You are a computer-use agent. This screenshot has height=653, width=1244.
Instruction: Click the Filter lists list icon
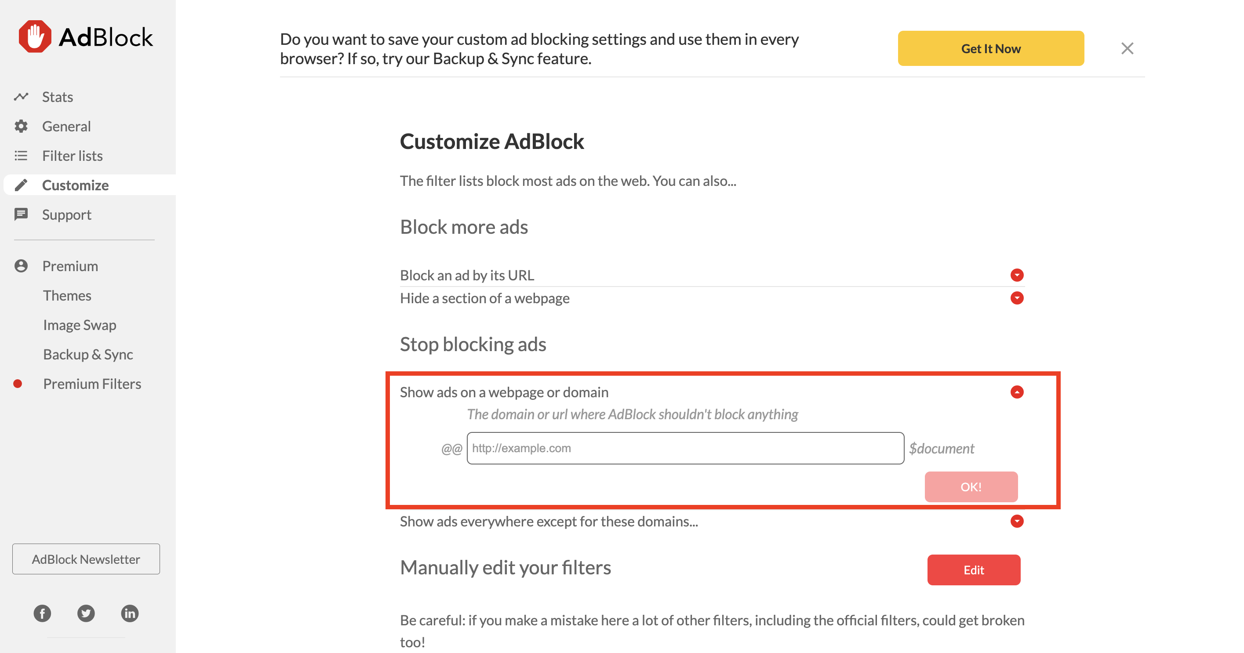coord(21,156)
